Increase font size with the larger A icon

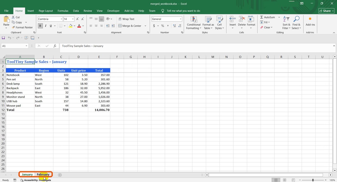point(78,19)
